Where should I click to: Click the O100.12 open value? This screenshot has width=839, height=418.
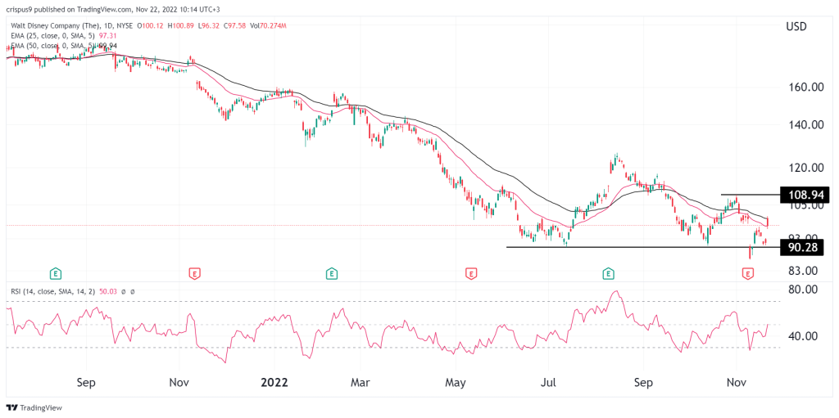coord(152,24)
